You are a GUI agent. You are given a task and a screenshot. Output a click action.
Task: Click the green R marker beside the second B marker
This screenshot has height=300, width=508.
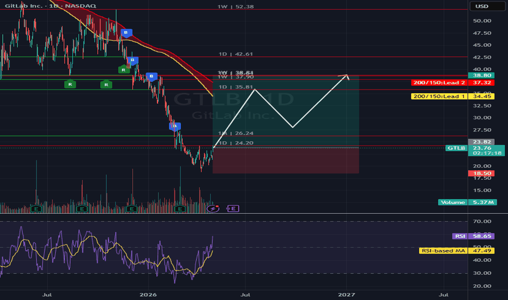point(123,69)
